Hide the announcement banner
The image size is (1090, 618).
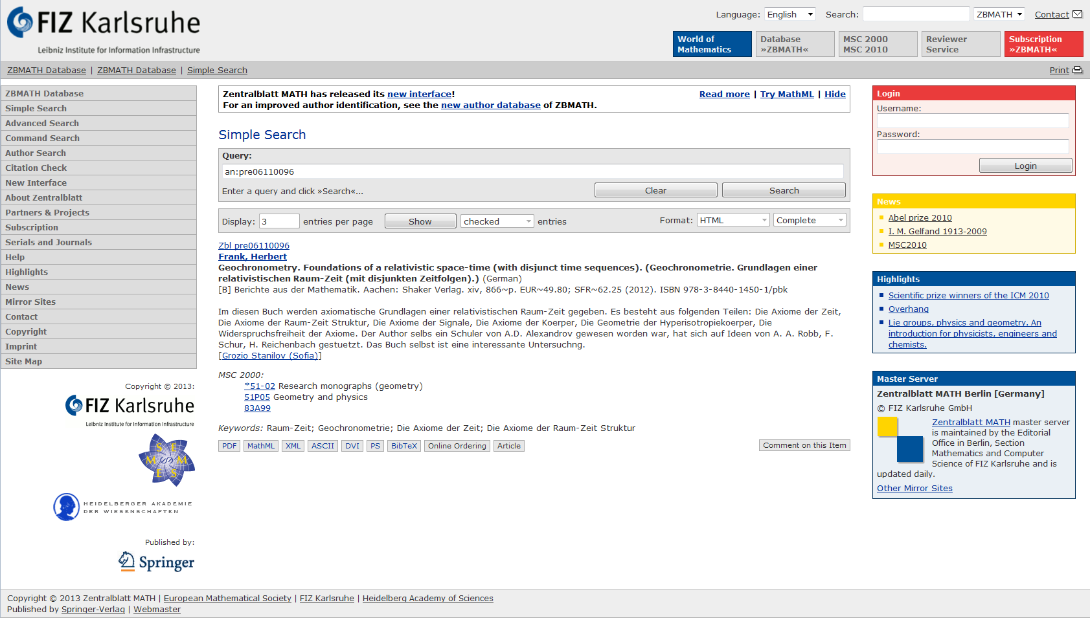point(835,94)
